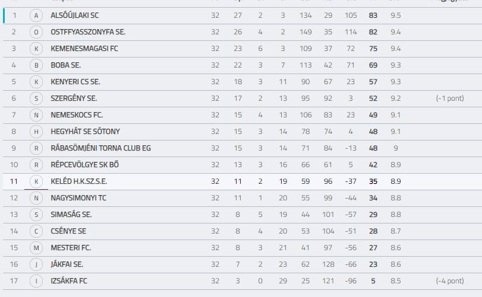Click the Keléd H.K.SZ.S.E. 'K' badge icon

(x=36, y=181)
